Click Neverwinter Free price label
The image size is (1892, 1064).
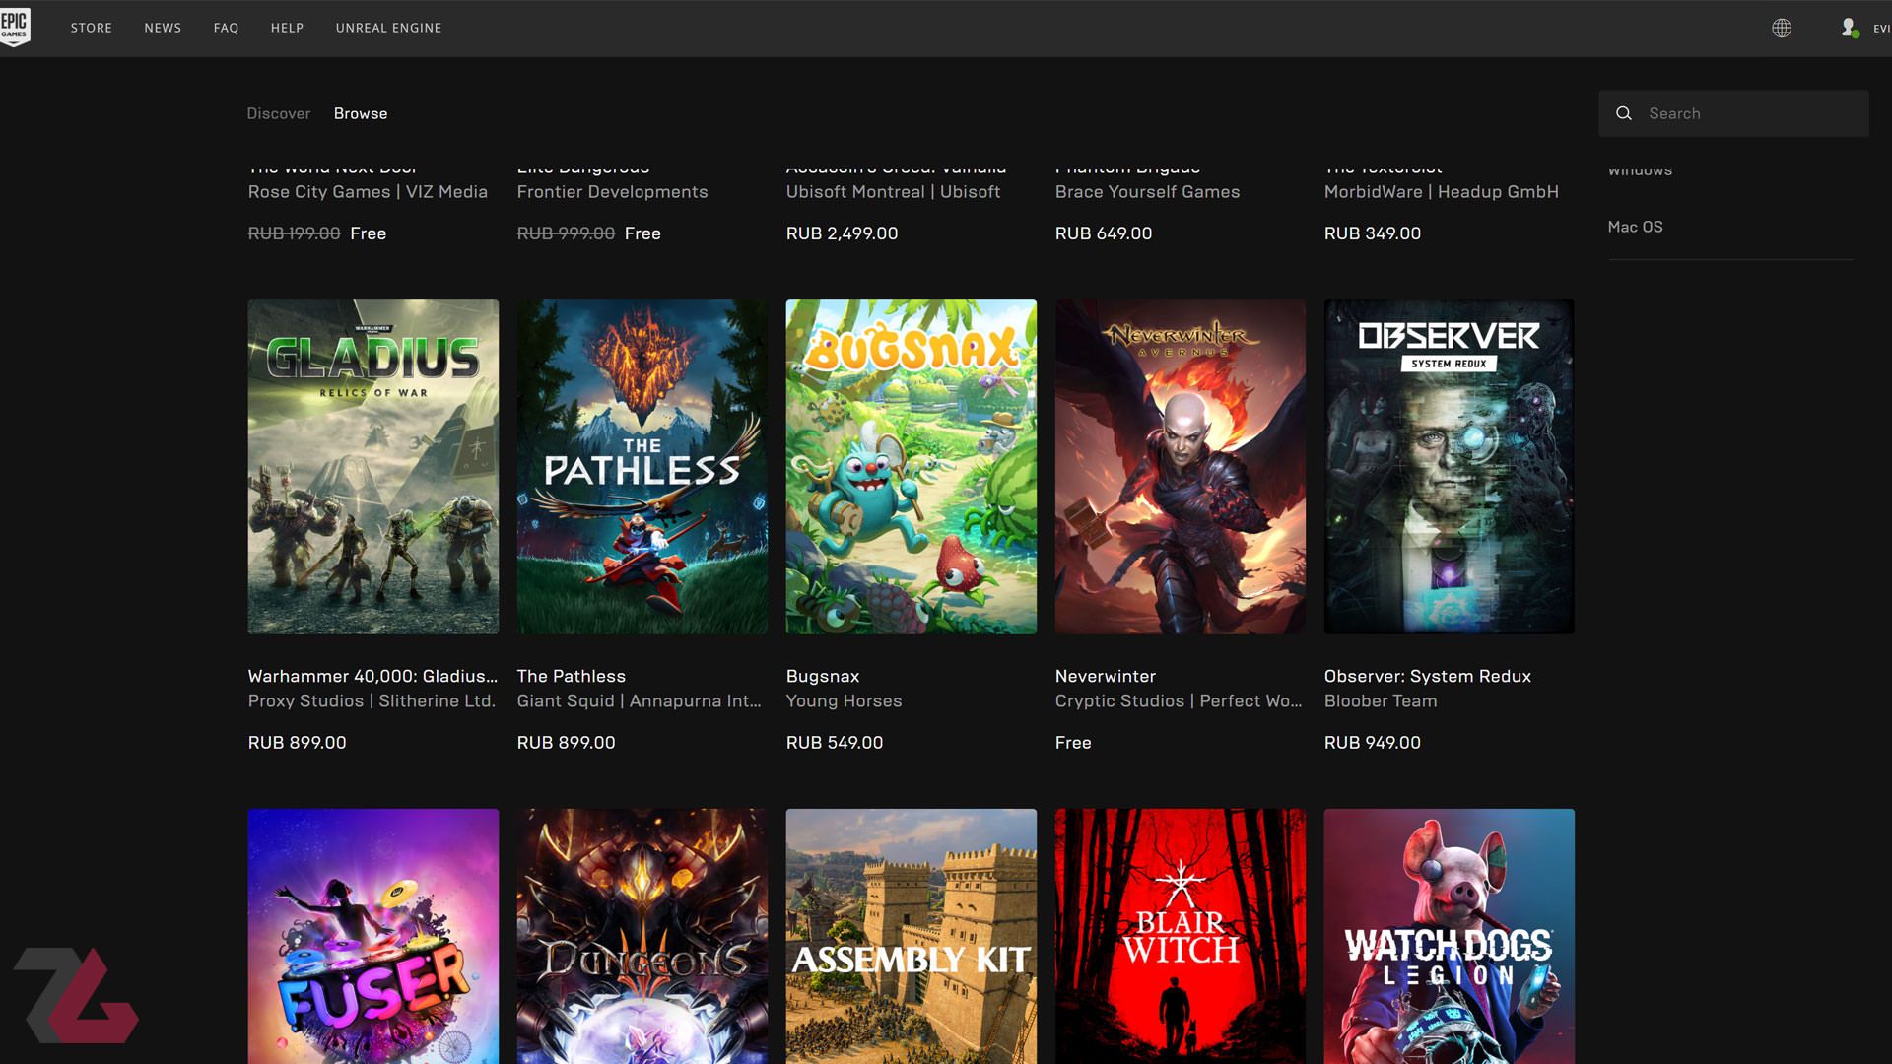(x=1073, y=742)
